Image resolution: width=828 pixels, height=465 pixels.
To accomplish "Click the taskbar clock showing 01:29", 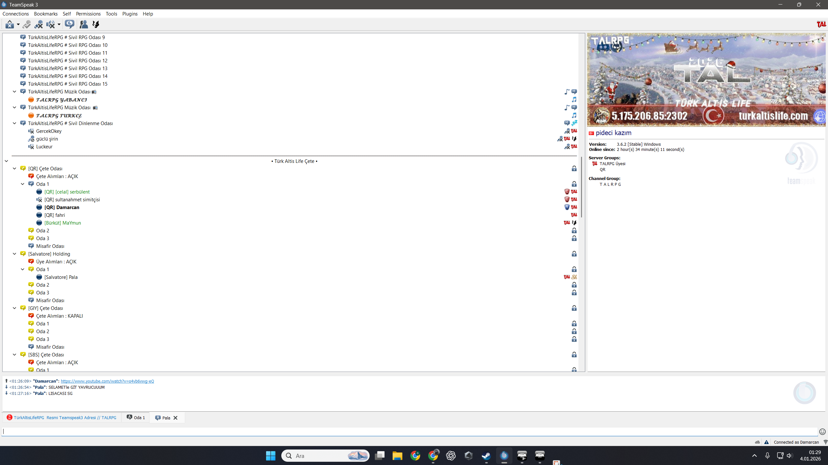I will tap(810, 456).
